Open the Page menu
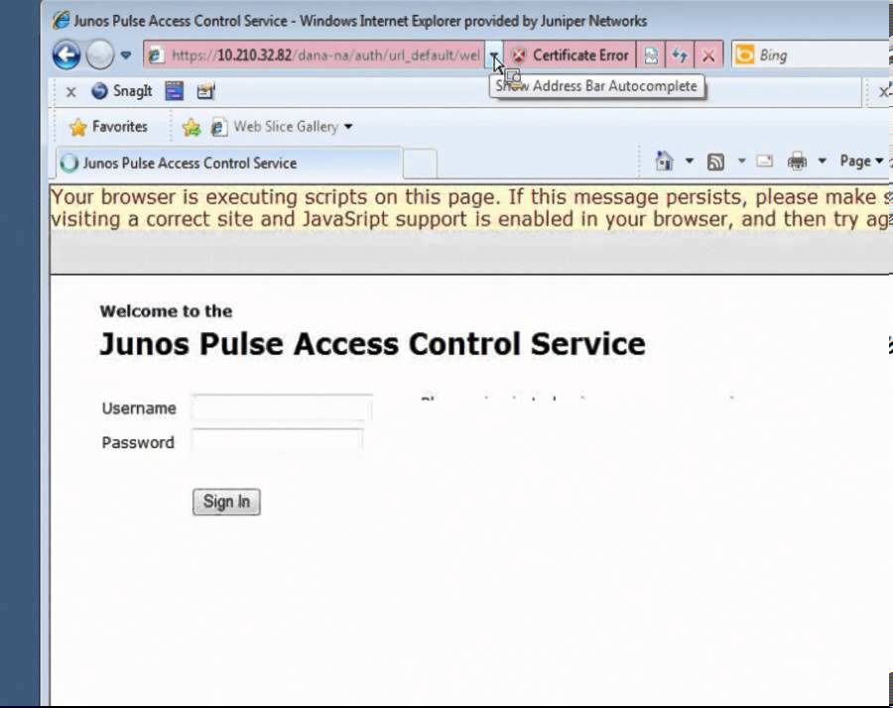893x708 pixels. coord(861,161)
